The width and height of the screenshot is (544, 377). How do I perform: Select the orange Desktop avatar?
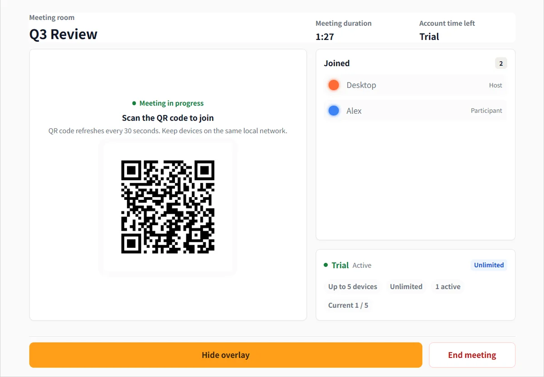[x=334, y=85]
